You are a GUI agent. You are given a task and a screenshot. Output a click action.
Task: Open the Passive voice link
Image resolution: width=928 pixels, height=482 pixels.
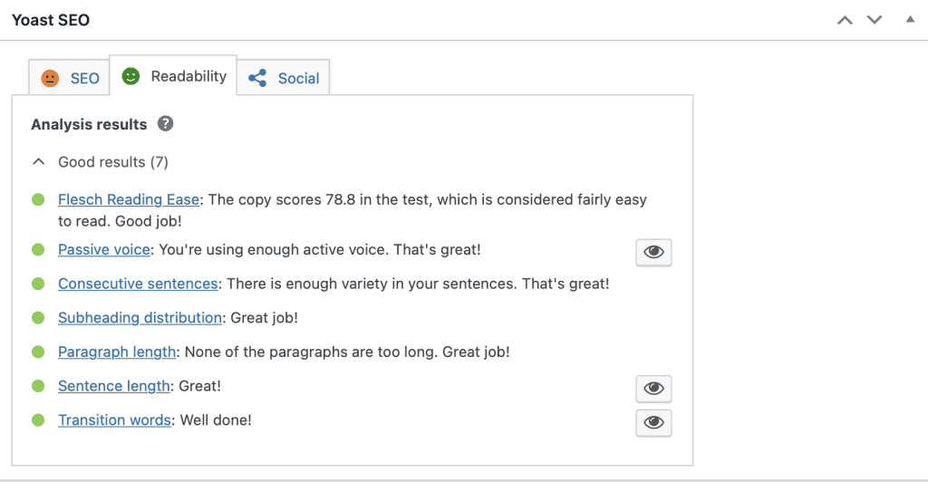pos(104,250)
